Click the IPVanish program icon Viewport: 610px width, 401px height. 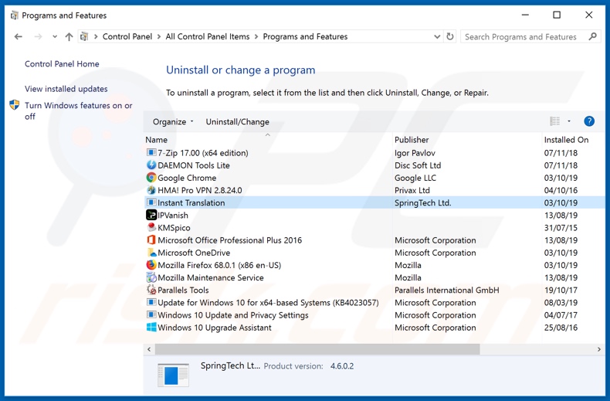pyautogui.click(x=151, y=215)
